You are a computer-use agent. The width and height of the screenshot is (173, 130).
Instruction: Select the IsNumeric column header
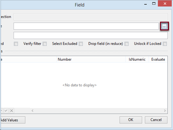[137, 59]
